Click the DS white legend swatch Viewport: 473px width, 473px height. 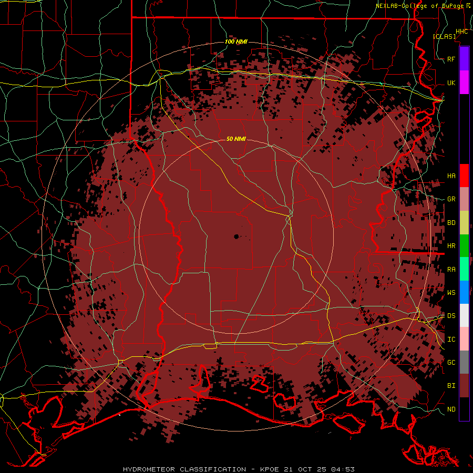point(464,315)
